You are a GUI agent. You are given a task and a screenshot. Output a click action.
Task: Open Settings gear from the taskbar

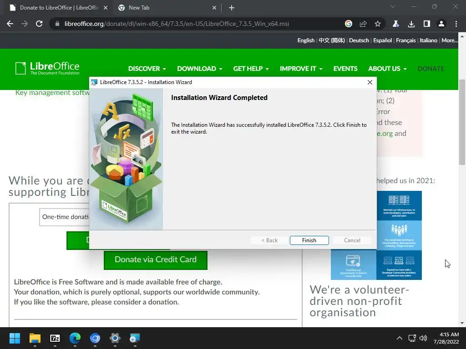115,338
